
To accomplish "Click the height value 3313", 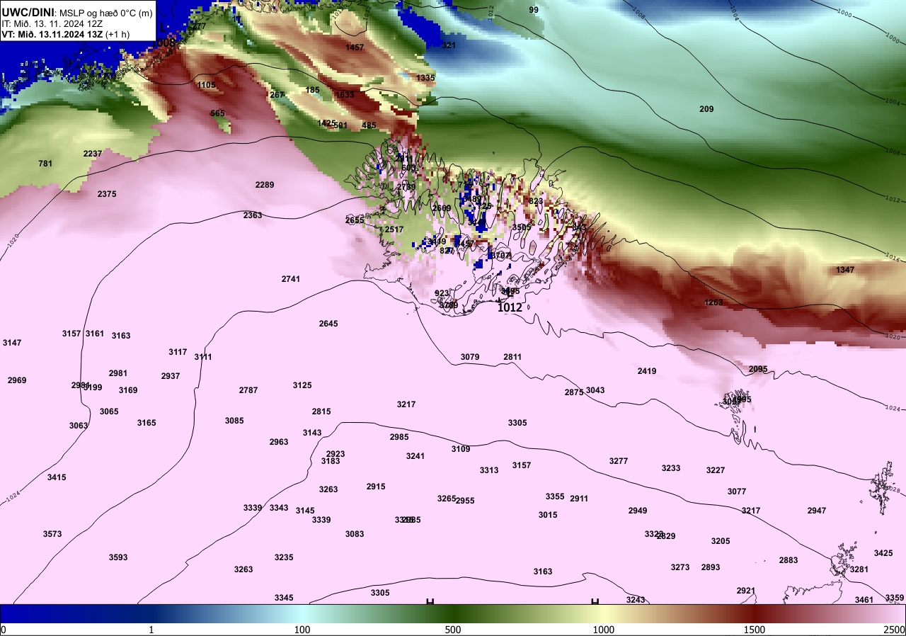I will 489,470.
